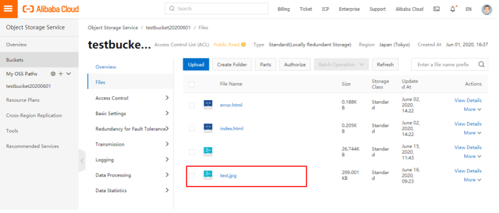Open the Billing menu
The width and height of the screenshot is (499, 213).
pyautogui.click(x=284, y=9)
